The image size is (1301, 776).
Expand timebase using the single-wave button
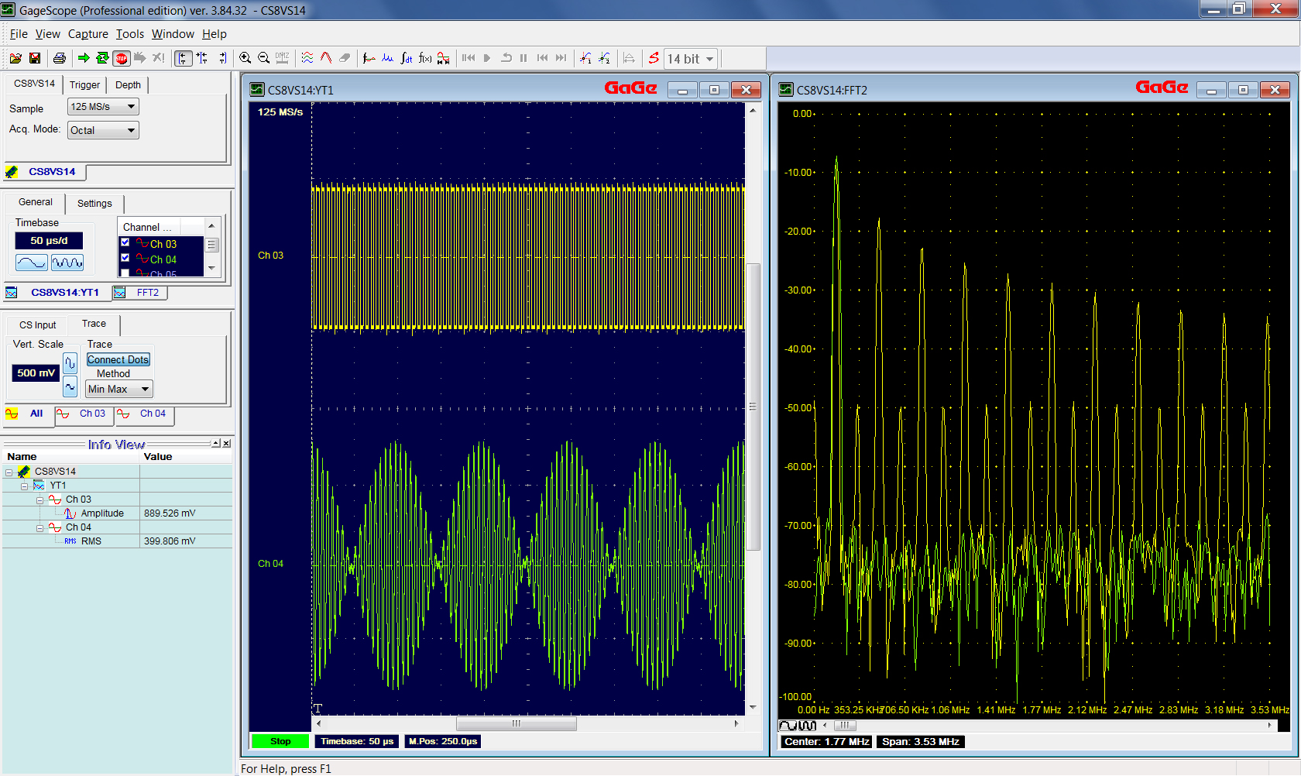pos(31,263)
